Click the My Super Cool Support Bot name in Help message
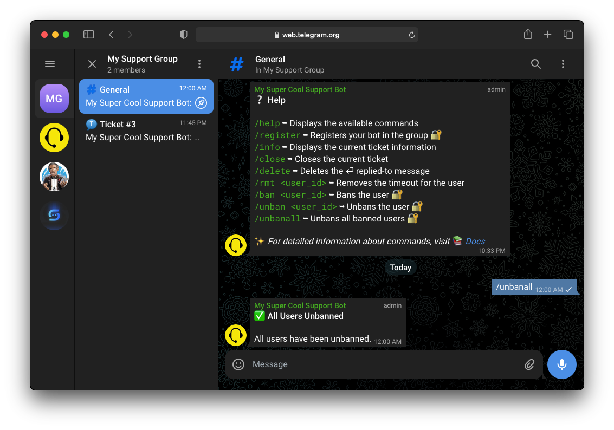The height and width of the screenshot is (430, 614). pos(300,89)
